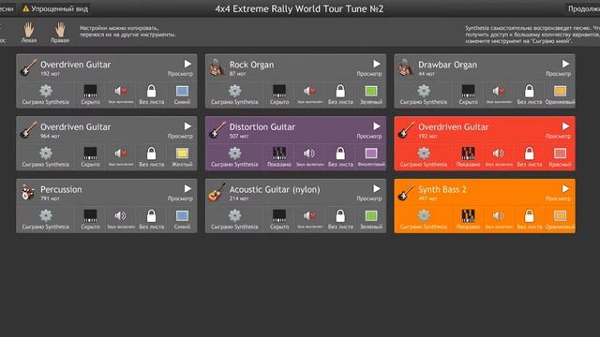This screenshot has height=337, width=600.
Task: Open the gear on the Distortion Guitar card
Action: (234, 154)
